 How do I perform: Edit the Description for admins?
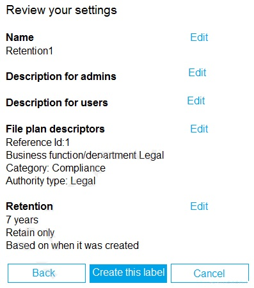click(197, 72)
